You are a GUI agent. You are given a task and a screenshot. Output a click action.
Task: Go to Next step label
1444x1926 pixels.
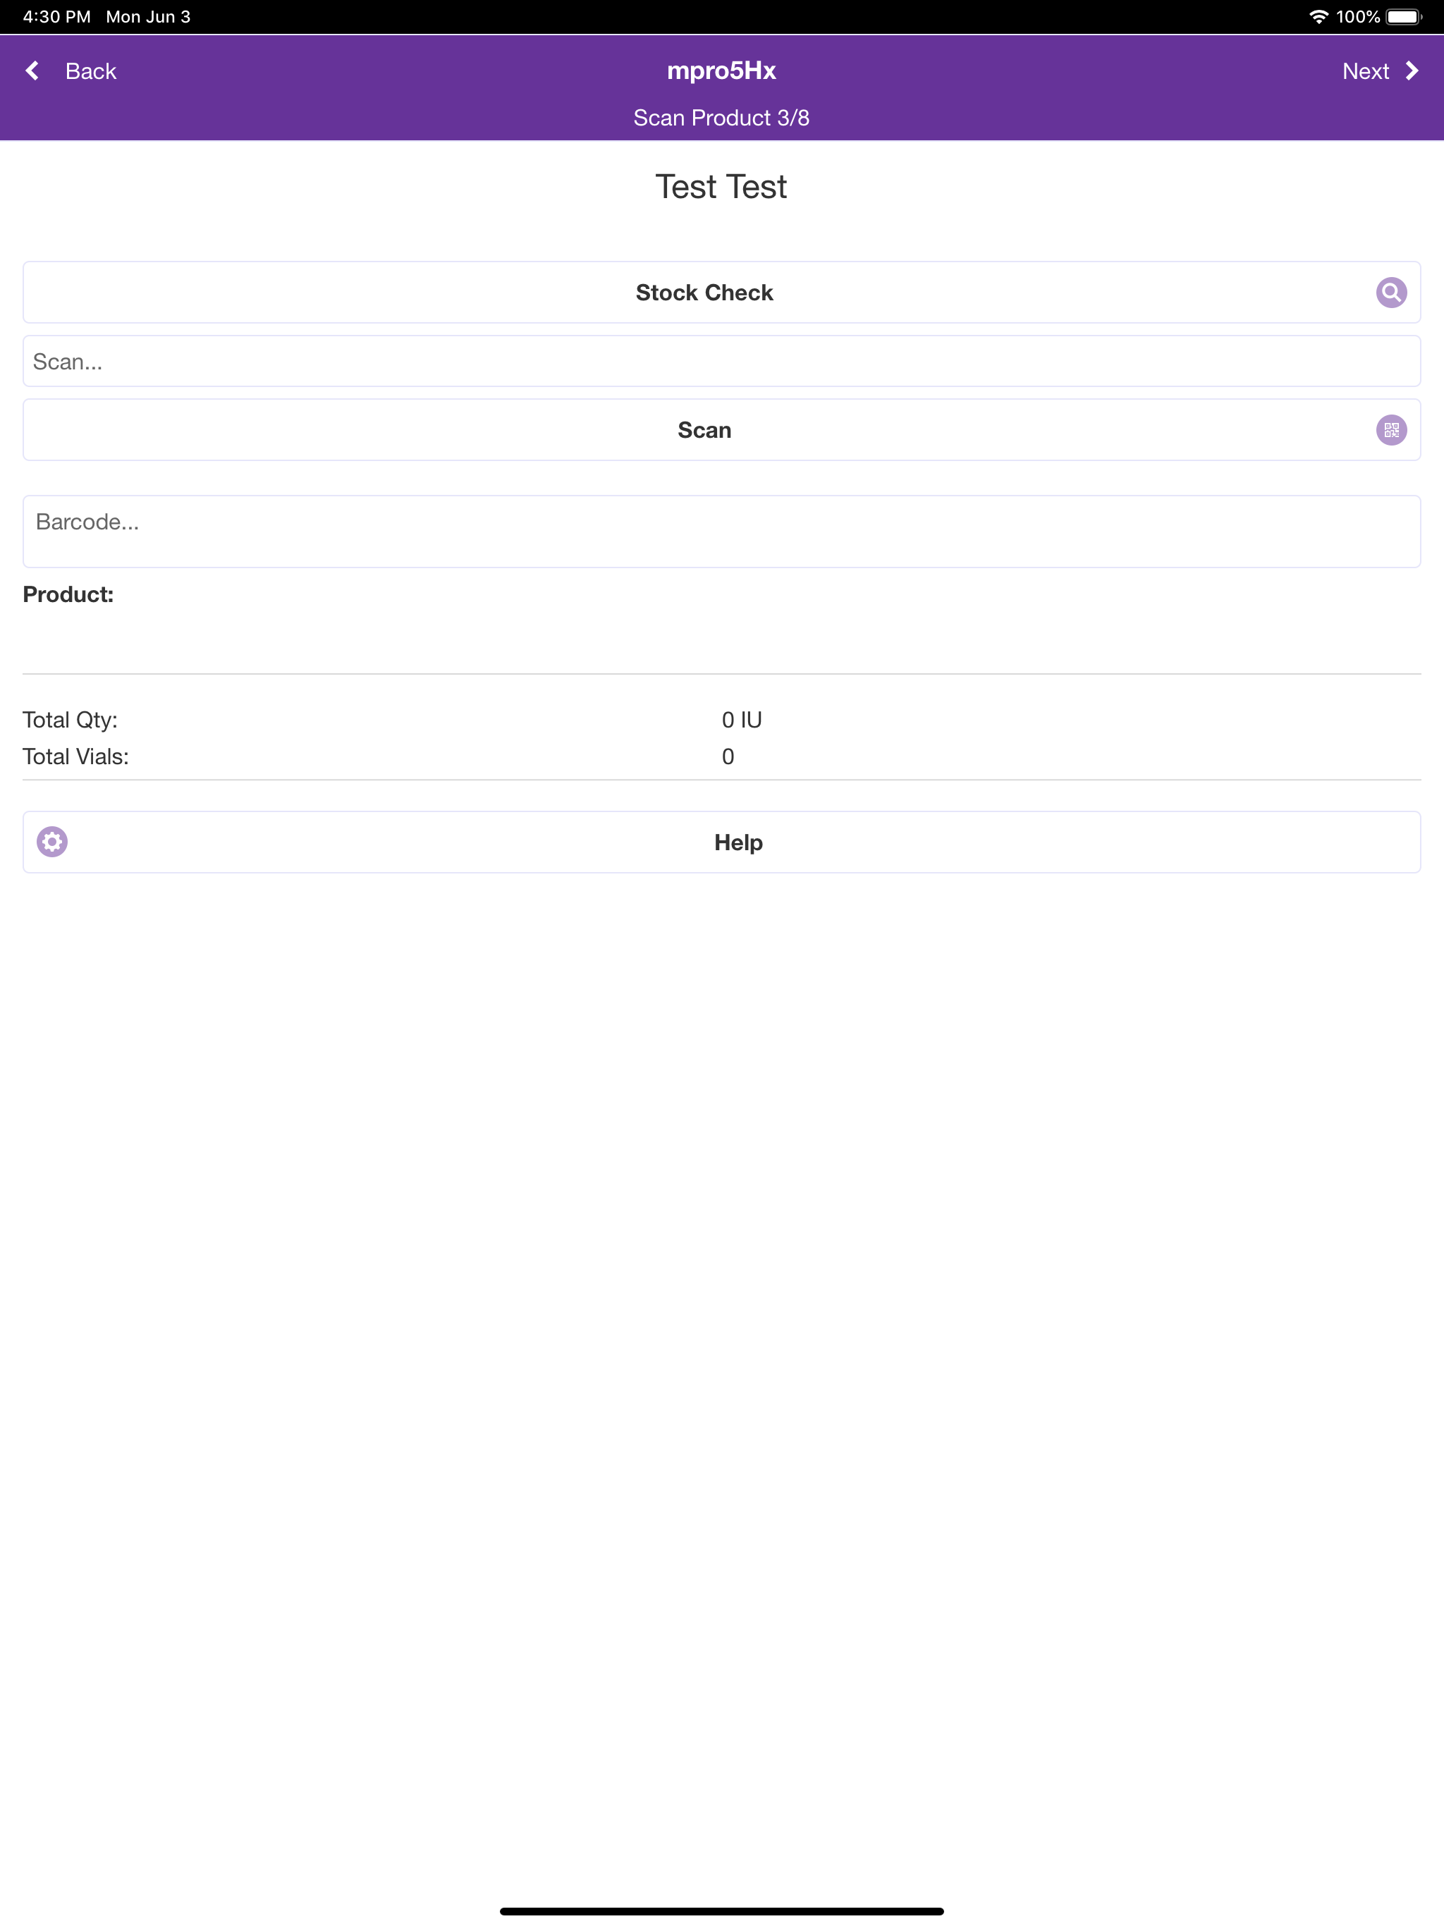1365,71
